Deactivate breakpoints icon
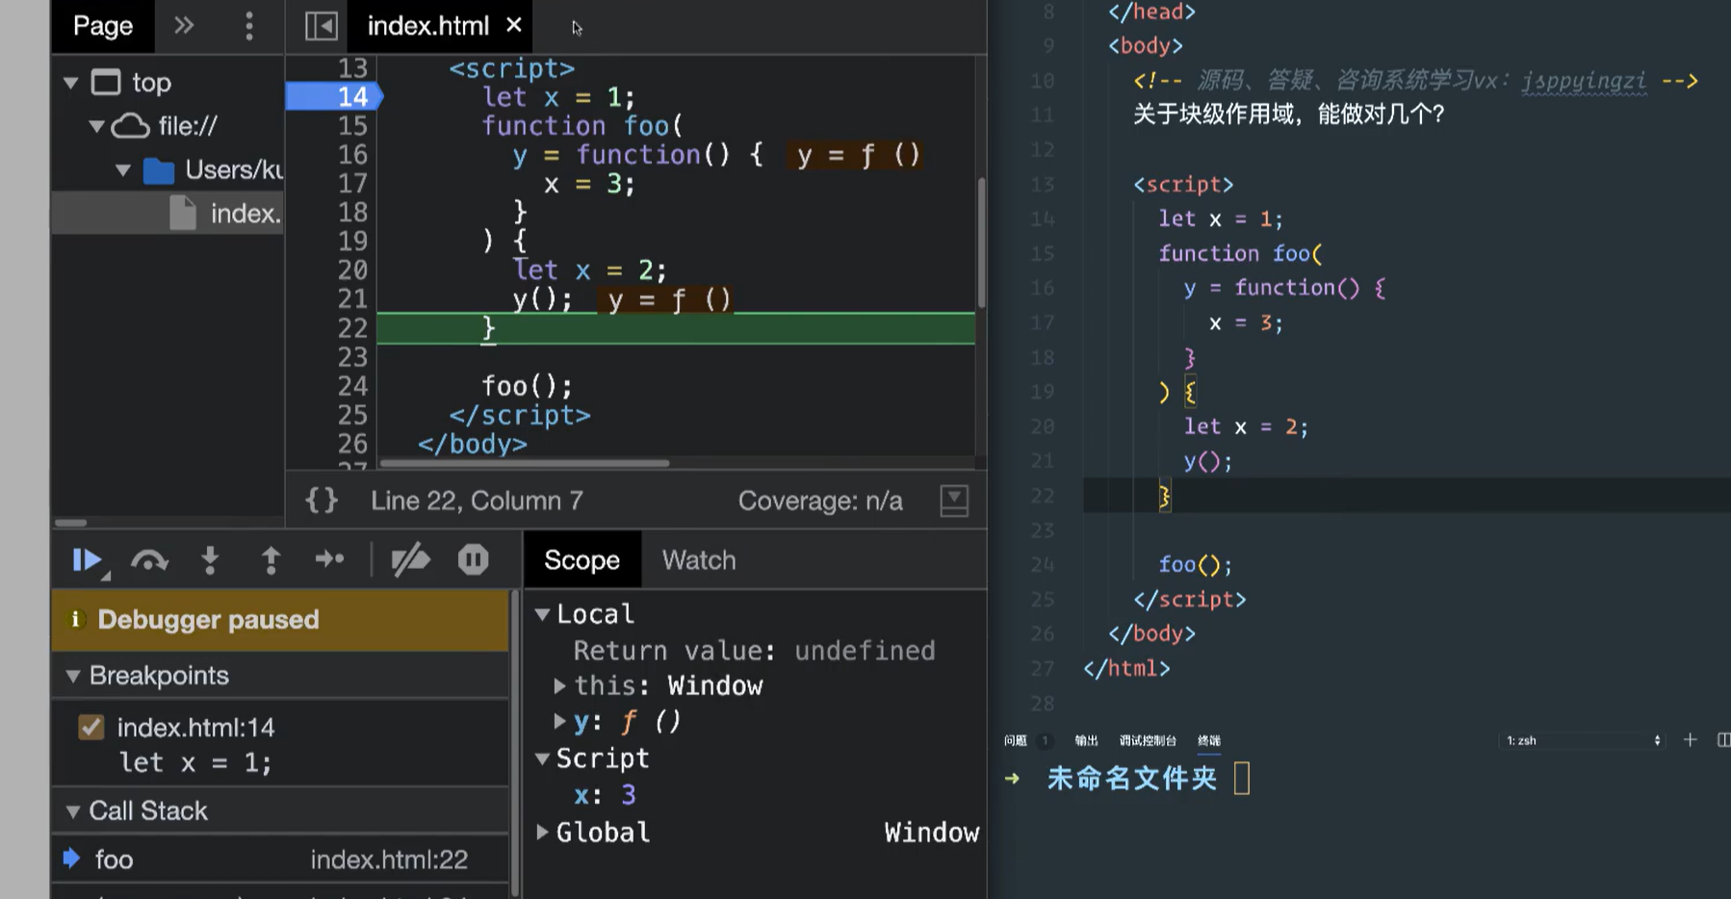This screenshot has height=899, width=1731. click(411, 560)
